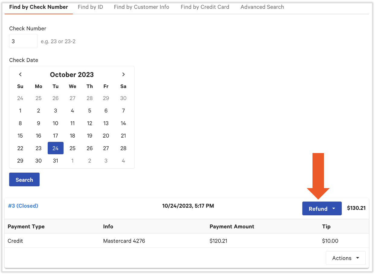Viewport: 375px width, 274px height.
Task: Click the Check Number input field
Action: 23,41
